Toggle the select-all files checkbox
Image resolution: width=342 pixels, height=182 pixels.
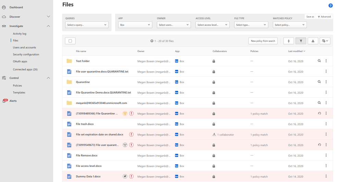pos(70,41)
